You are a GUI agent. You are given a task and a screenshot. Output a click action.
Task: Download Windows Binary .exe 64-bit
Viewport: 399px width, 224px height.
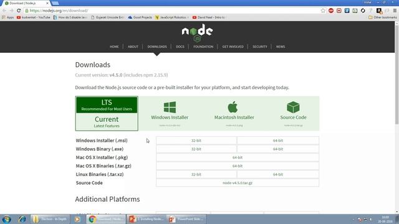coord(278,149)
